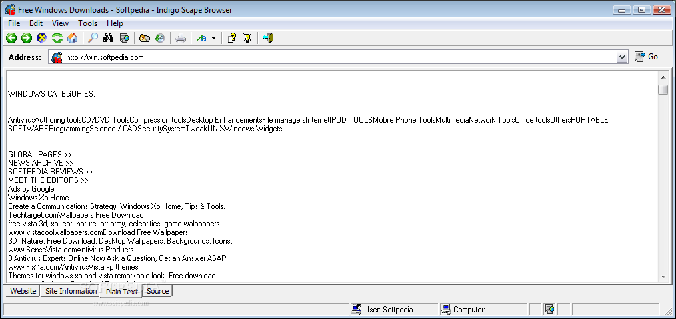Click the 'WINDOWS CATEGORIES:' heading text
This screenshot has width=676, height=319.
52,94
